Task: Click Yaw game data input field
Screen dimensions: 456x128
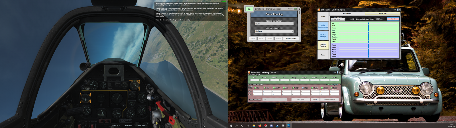Action: [x=284, y=80]
